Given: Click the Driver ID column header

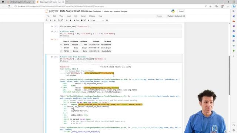Looking at the screenshot, I should (66, 41).
